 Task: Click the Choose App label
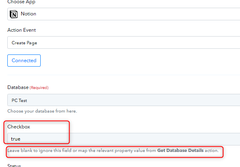22,2
